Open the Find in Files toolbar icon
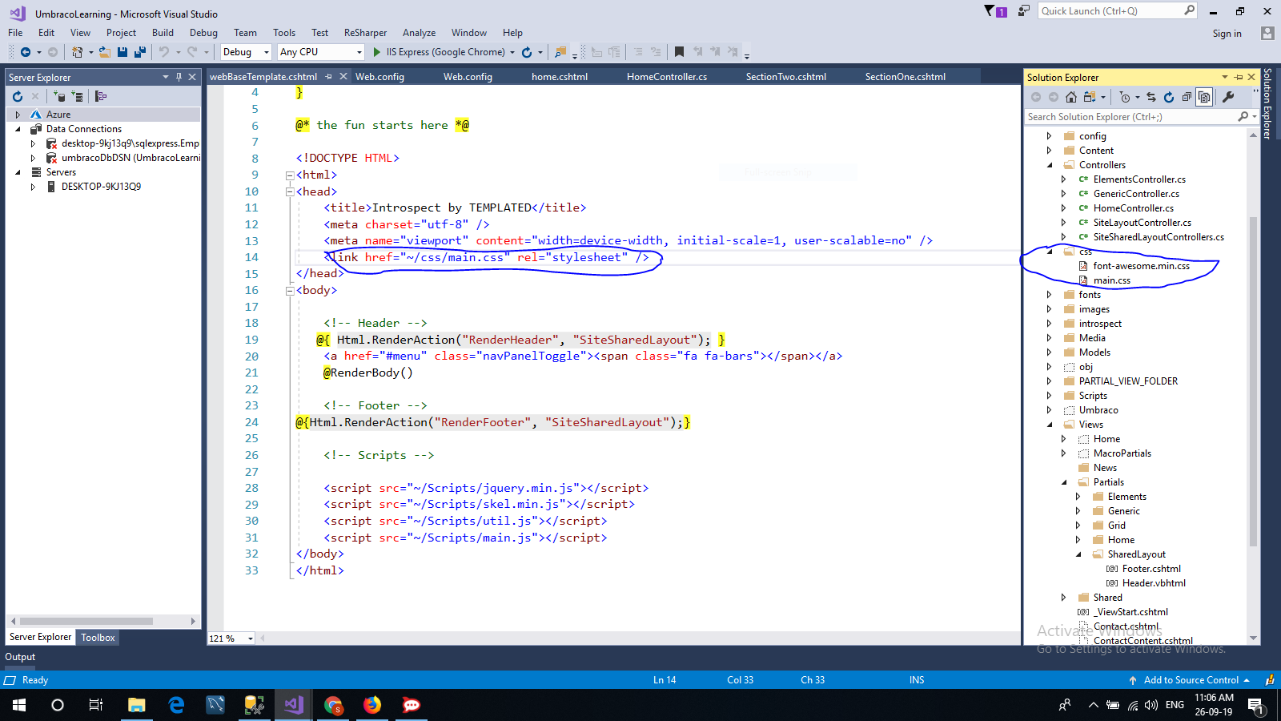The image size is (1281, 721). point(560,52)
